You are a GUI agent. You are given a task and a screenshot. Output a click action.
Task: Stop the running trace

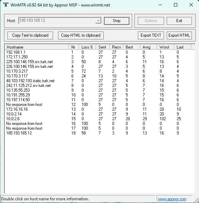116,21
